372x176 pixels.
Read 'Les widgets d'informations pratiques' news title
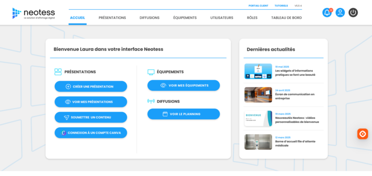coord(295,73)
